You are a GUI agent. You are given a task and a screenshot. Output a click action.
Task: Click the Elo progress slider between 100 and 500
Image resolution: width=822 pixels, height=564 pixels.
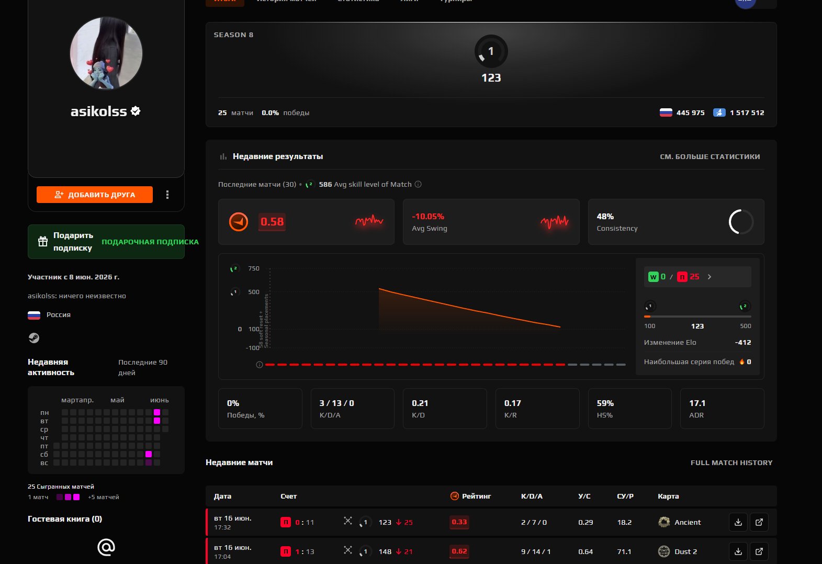click(697, 317)
